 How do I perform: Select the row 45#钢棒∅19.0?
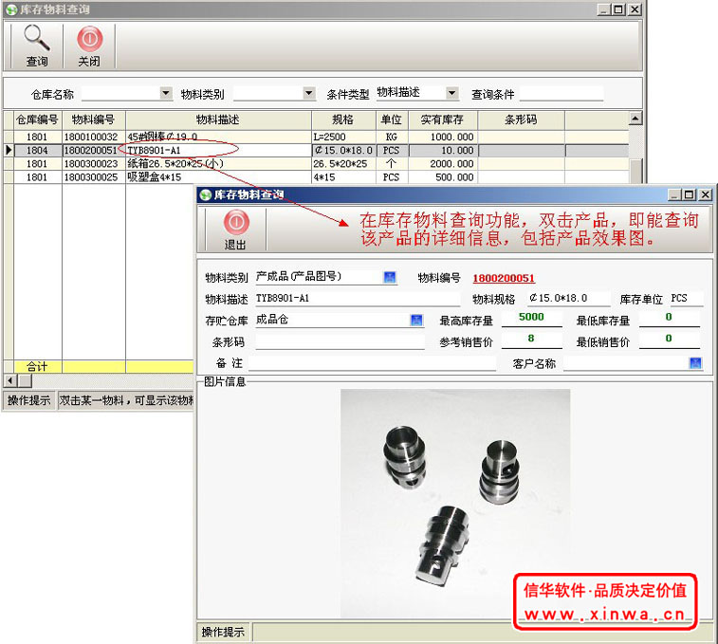point(218,137)
